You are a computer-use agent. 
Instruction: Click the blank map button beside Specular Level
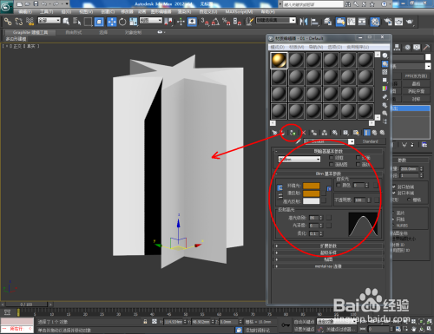[x=329, y=218]
